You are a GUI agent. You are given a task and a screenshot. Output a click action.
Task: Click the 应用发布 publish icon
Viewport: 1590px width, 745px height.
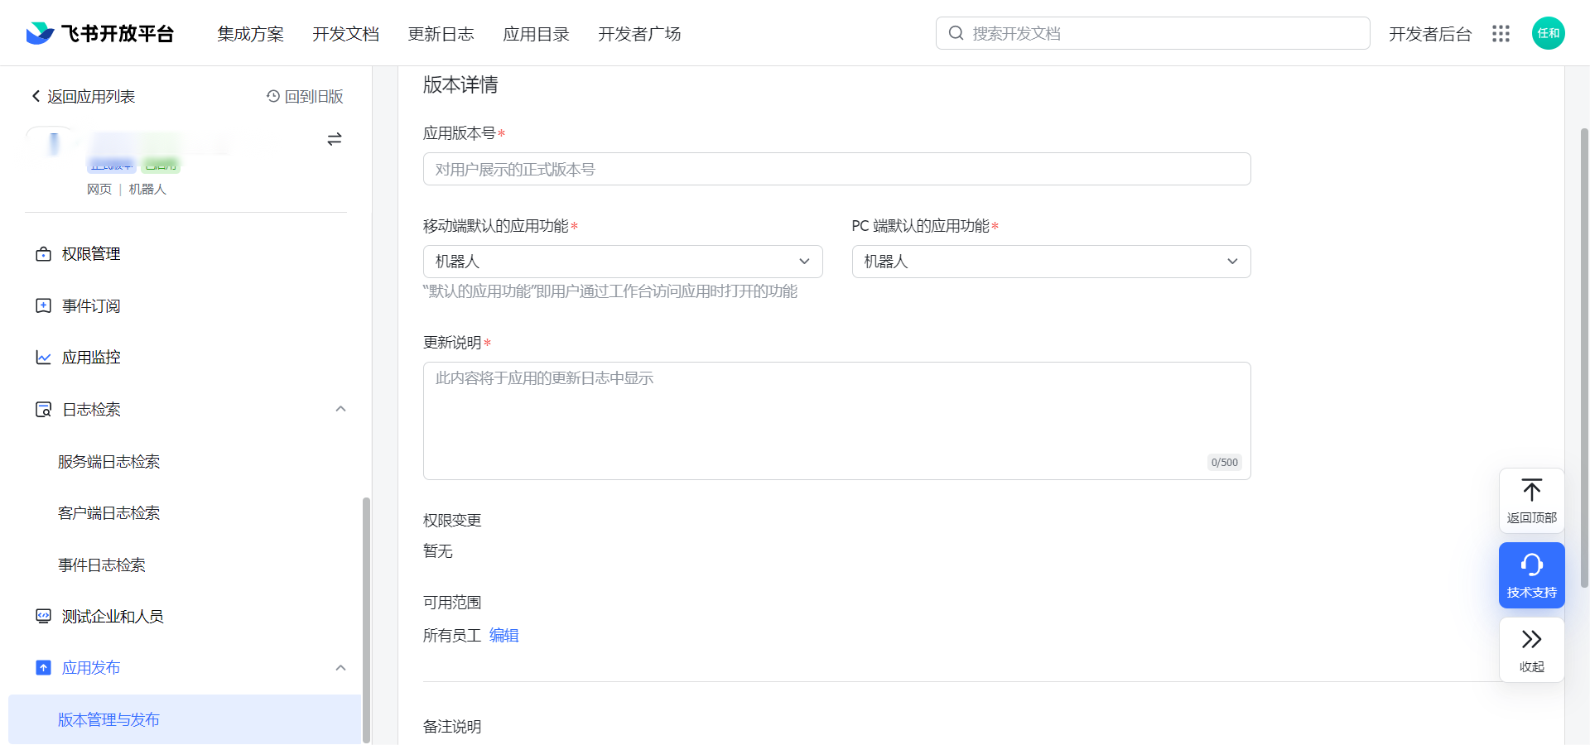point(43,667)
